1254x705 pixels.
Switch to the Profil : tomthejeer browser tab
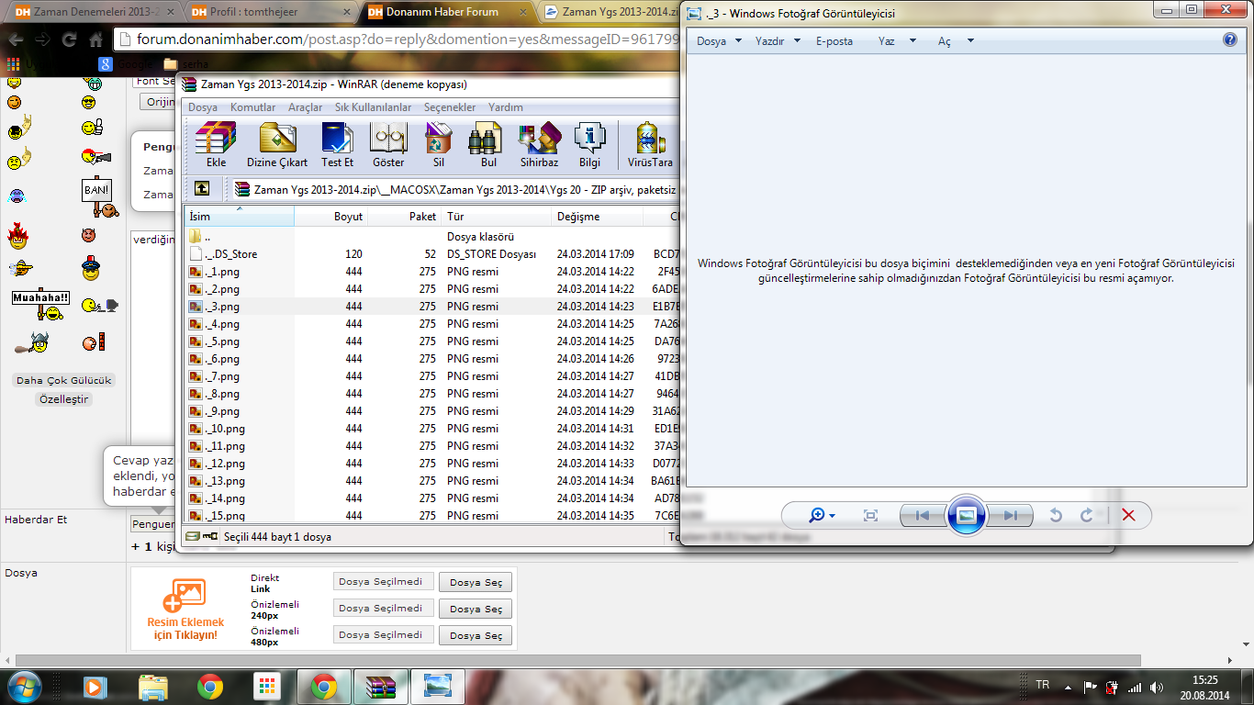264,13
